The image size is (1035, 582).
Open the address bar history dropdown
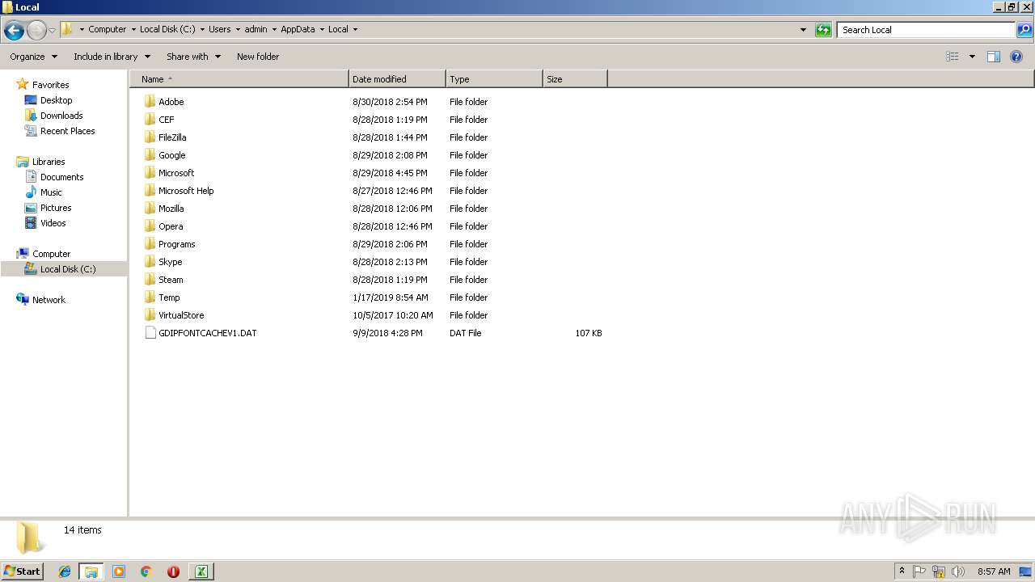(803, 30)
